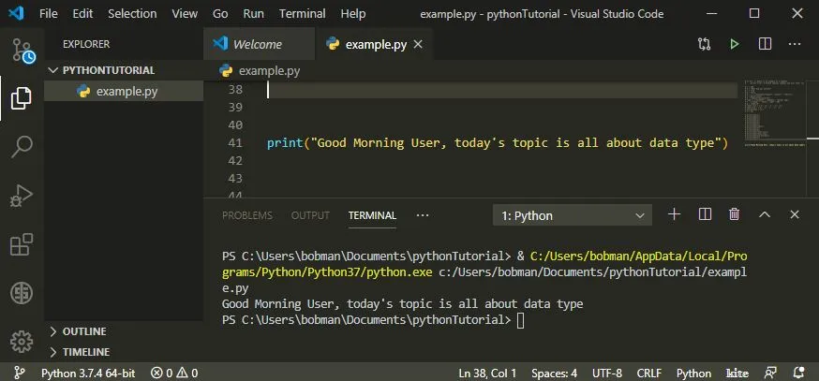
Task: Open the Search view in activity bar
Action: coord(22,147)
